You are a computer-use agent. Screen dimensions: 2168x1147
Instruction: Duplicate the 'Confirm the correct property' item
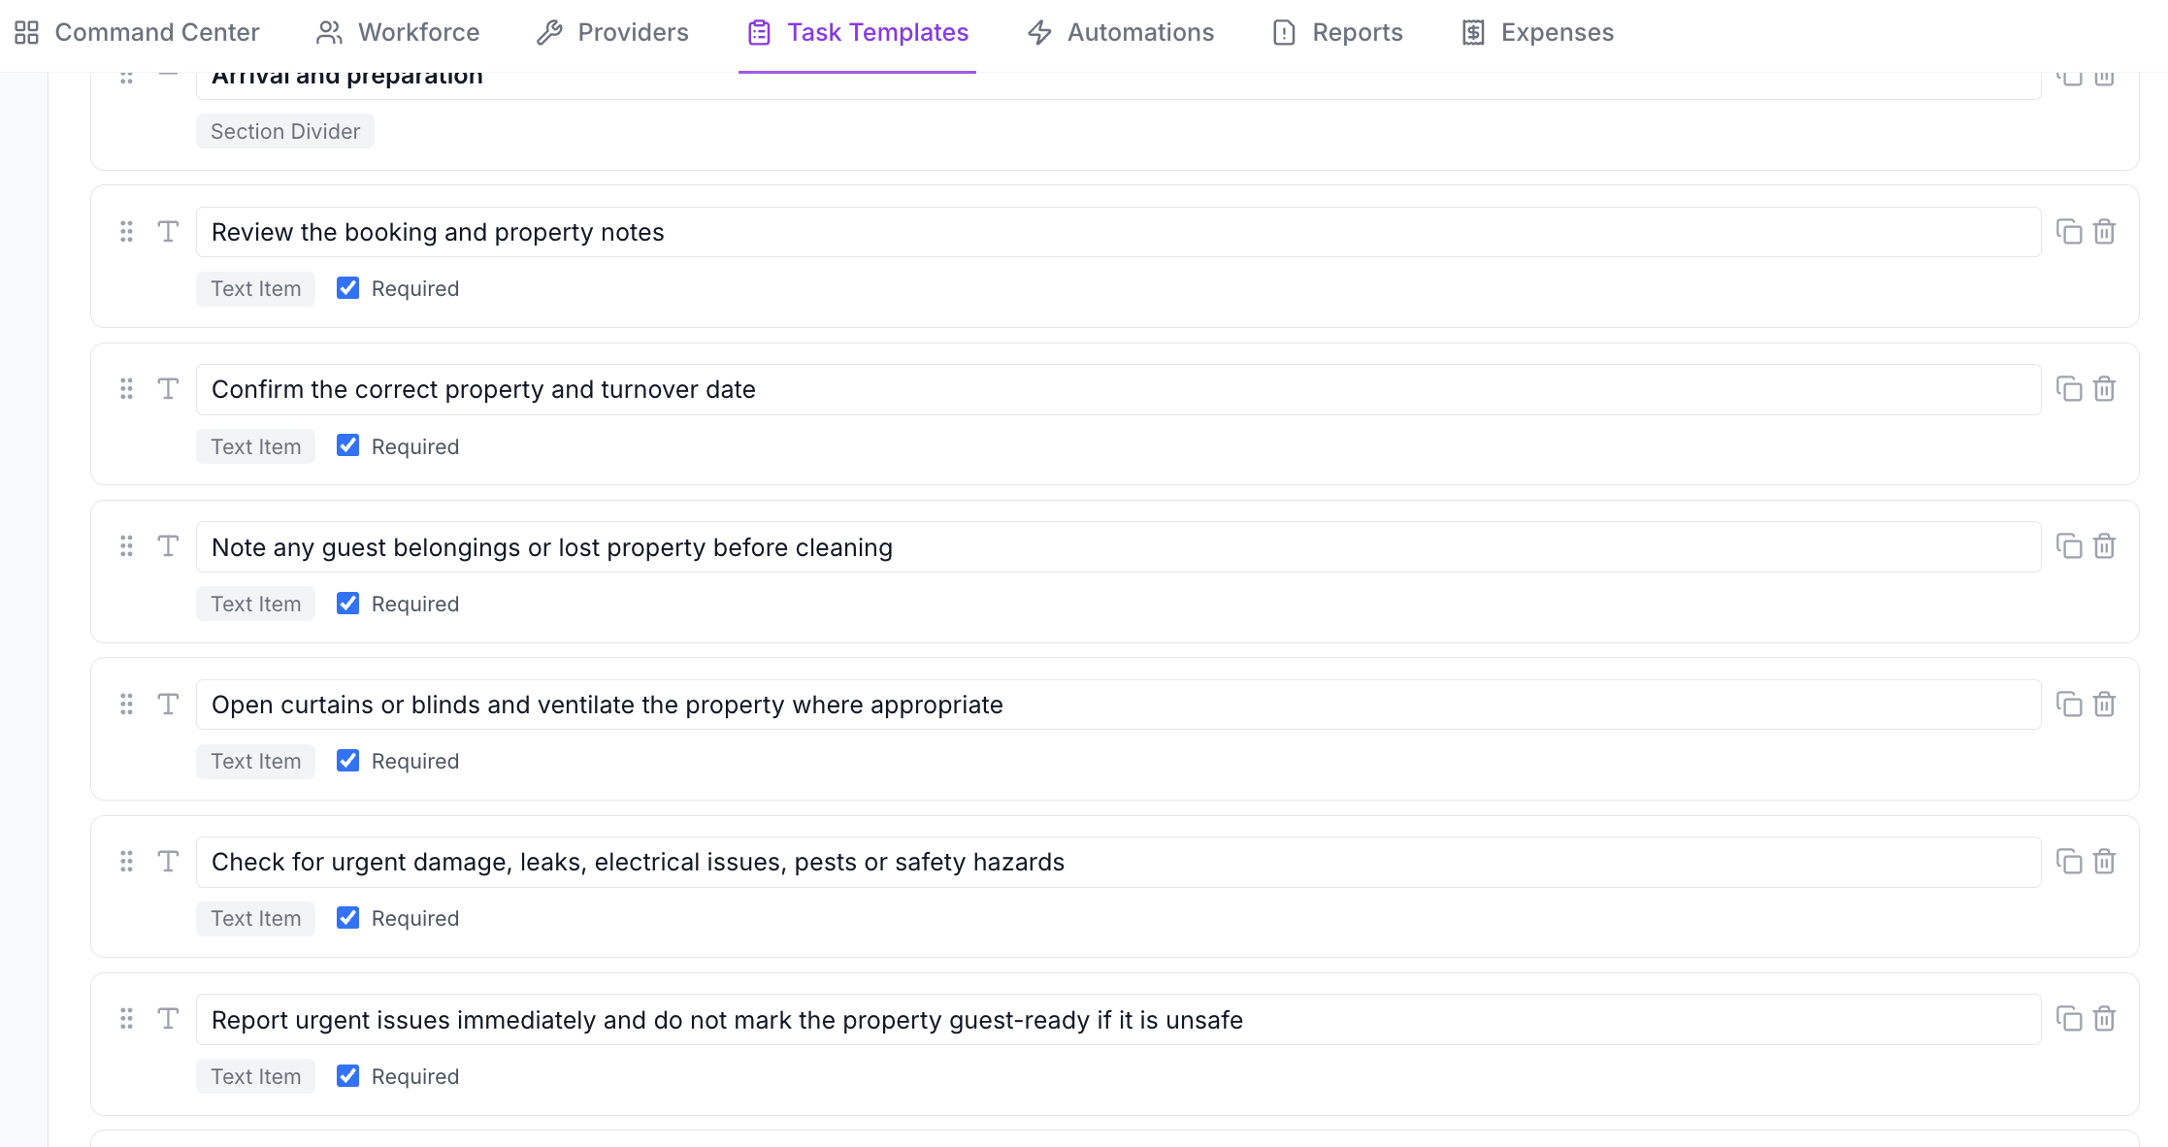[2069, 389]
